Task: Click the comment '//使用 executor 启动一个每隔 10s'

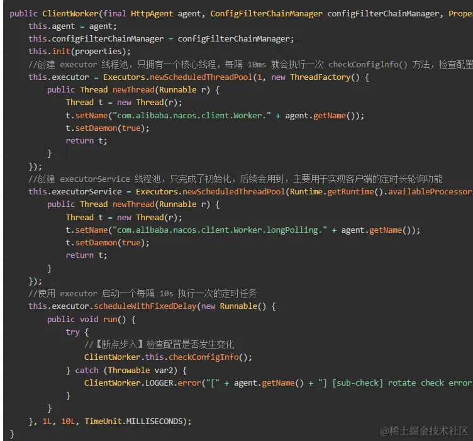Action: (142, 294)
